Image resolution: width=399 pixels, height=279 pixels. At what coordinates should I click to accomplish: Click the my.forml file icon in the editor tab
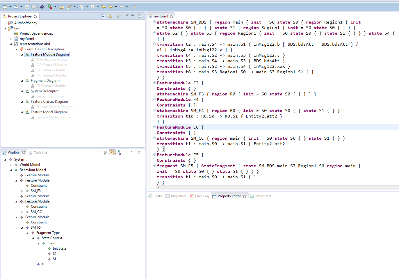(151, 16)
